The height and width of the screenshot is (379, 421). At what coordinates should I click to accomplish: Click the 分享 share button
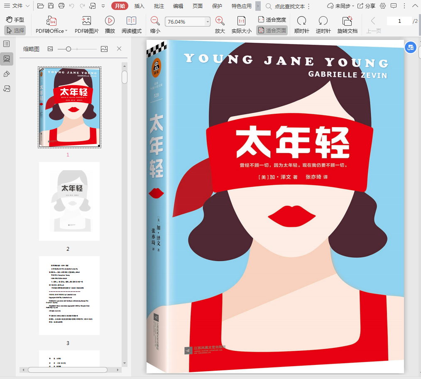coord(367,6)
